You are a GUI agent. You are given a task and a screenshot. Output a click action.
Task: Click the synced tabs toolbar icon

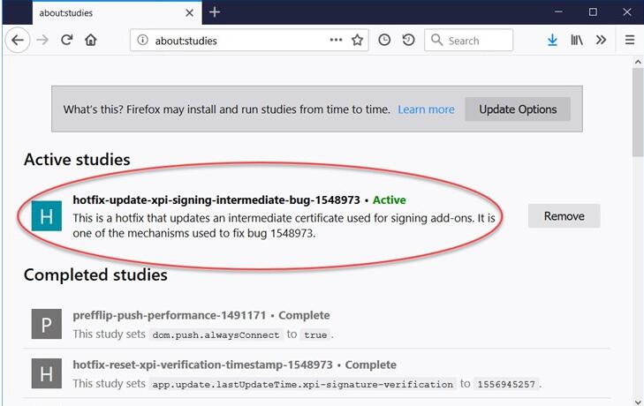[x=408, y=40]
